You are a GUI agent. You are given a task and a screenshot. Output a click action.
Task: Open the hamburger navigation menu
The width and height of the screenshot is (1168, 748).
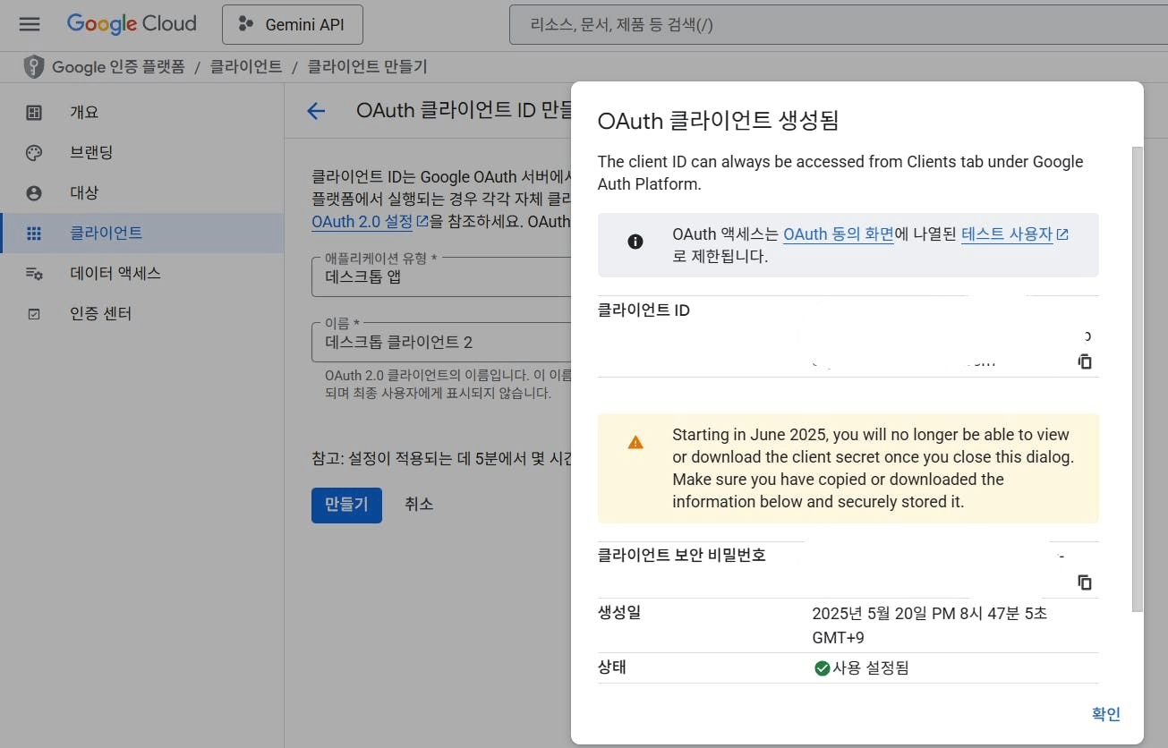[30, 24]
